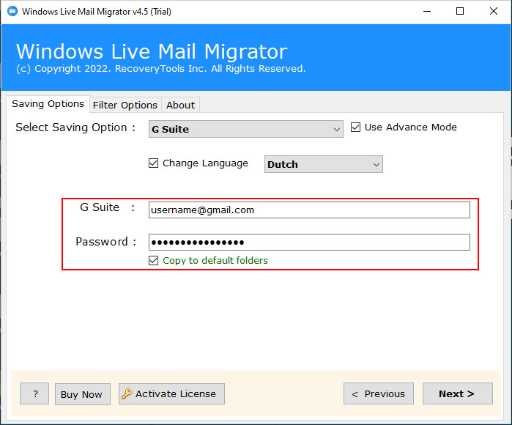Click the Activate License button

pos(171,393)
